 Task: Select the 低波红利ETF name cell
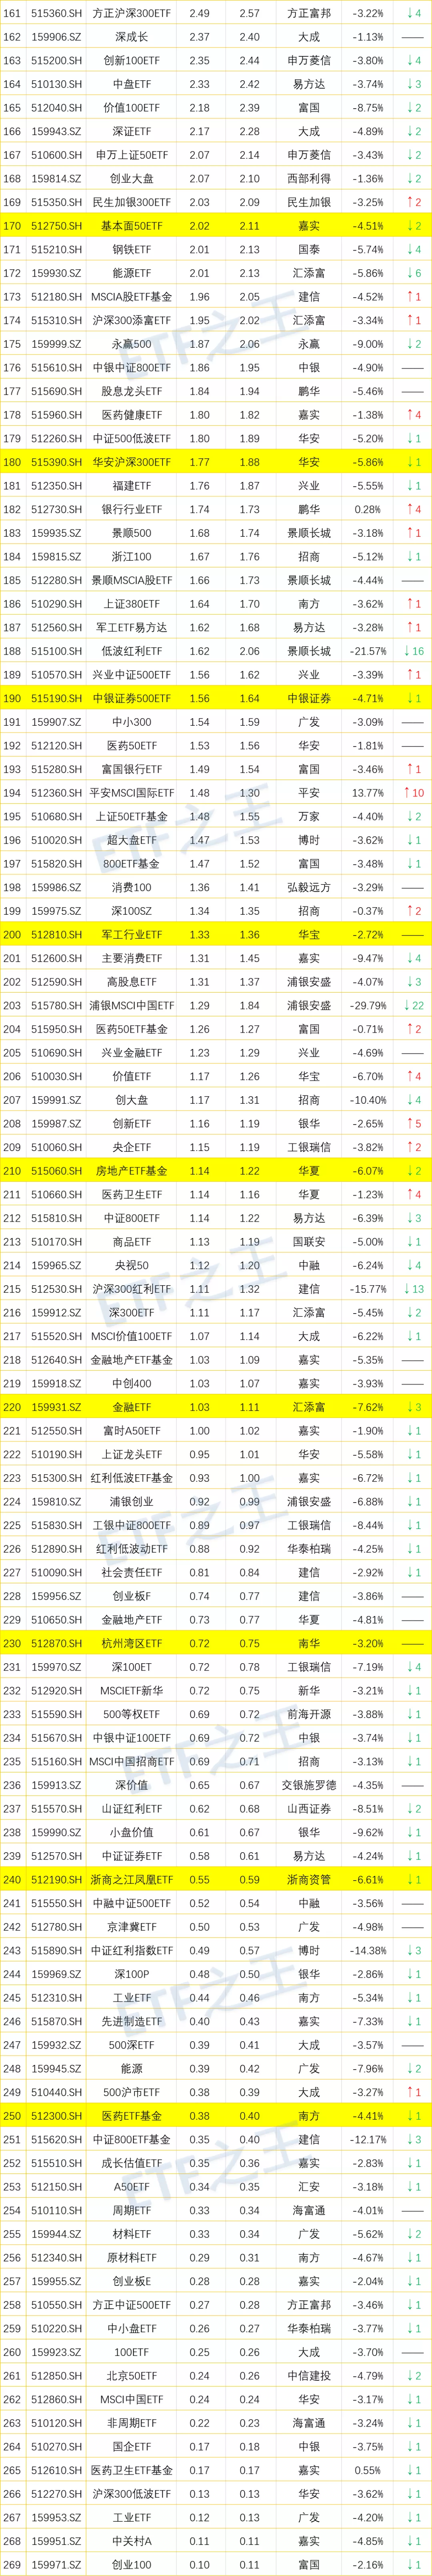pyautogui.click(x=131, y=651)
